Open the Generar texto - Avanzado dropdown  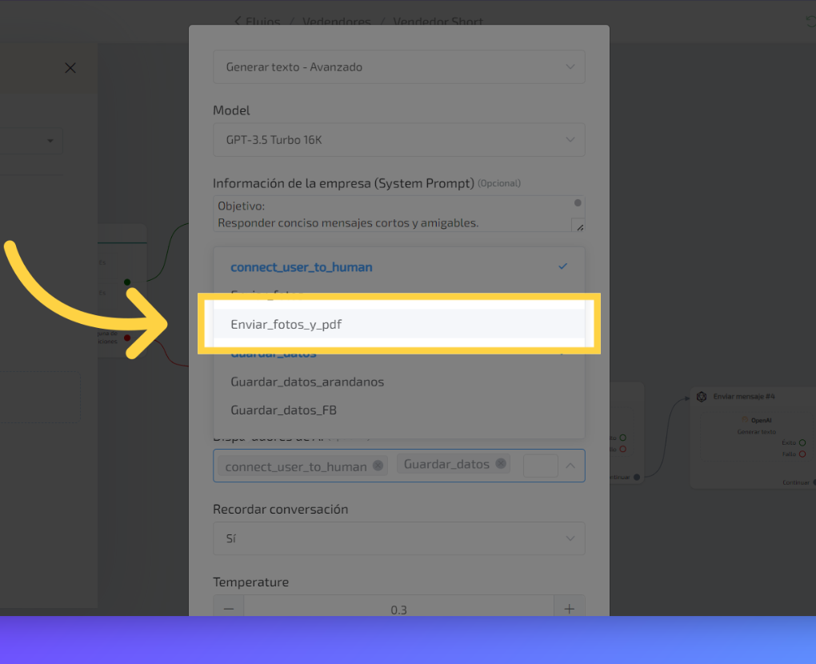(398, 67)
